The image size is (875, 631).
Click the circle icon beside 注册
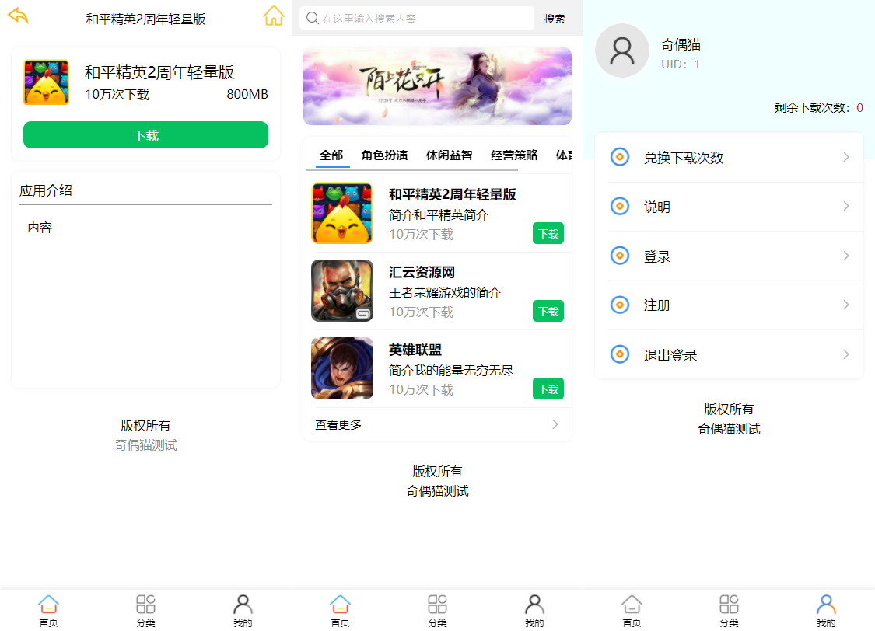(x=619, y=305)
